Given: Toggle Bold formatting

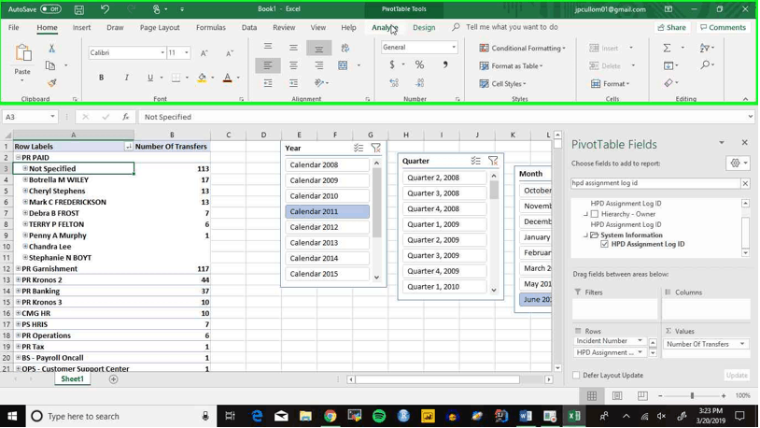Looking at the screenshot, I should [101, 78].
